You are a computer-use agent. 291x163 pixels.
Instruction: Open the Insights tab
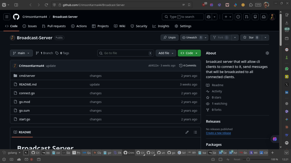[x=161, y=26]
